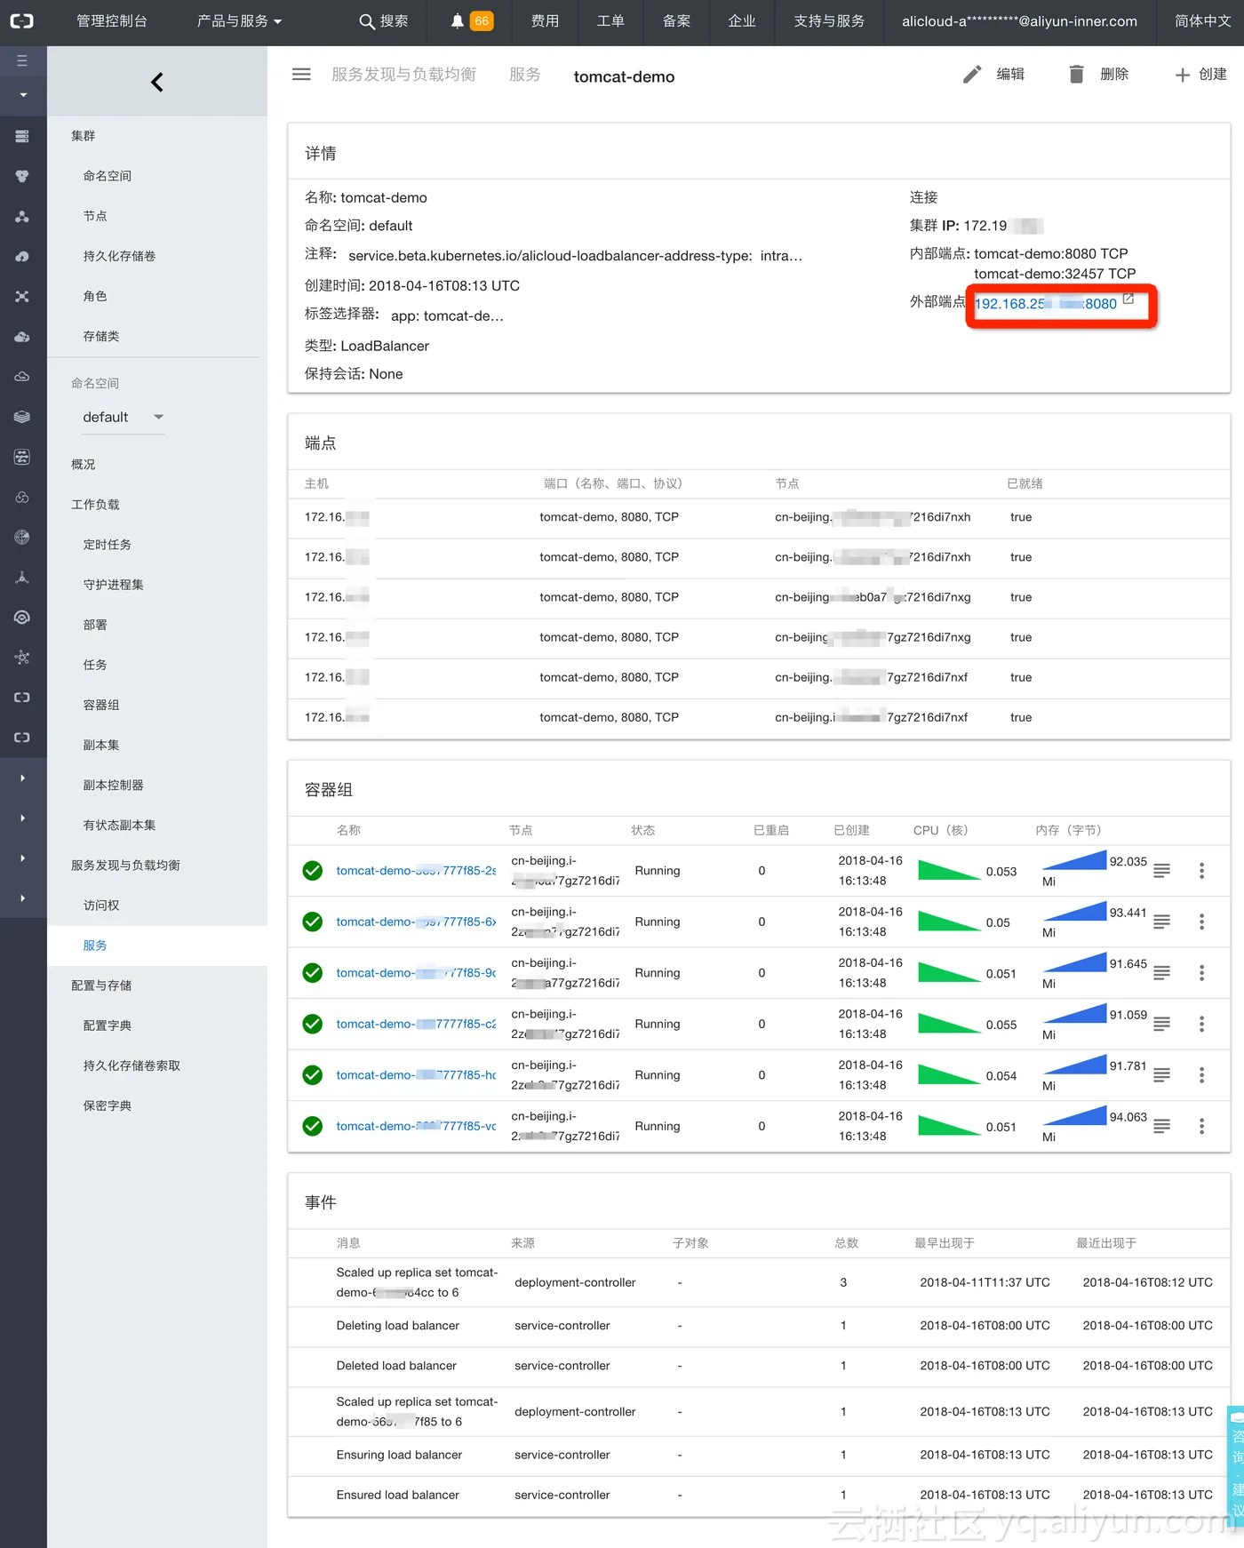Screen dimensions: 1244x1548
Task: Open the three-dot menu for the 91.781 Mi pod
Action: (1201, 1075)
